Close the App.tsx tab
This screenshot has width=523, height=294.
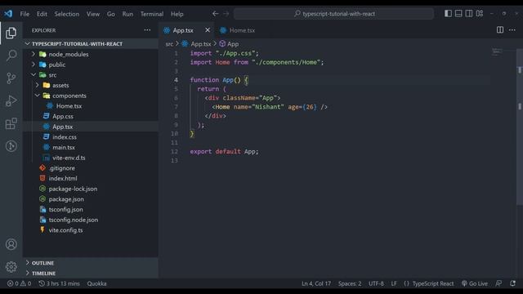tap(208, 30)
